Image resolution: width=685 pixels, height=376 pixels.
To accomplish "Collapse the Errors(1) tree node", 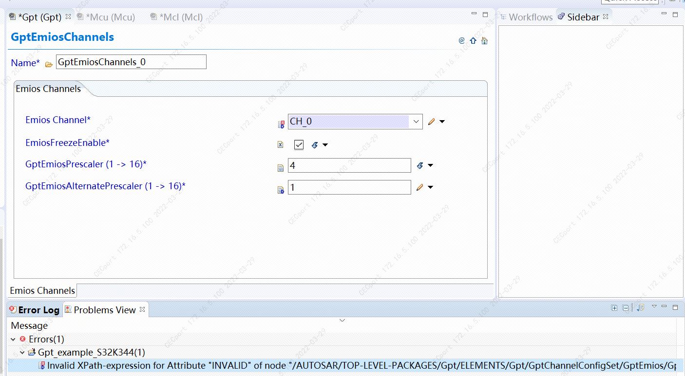I will [13, 339].
